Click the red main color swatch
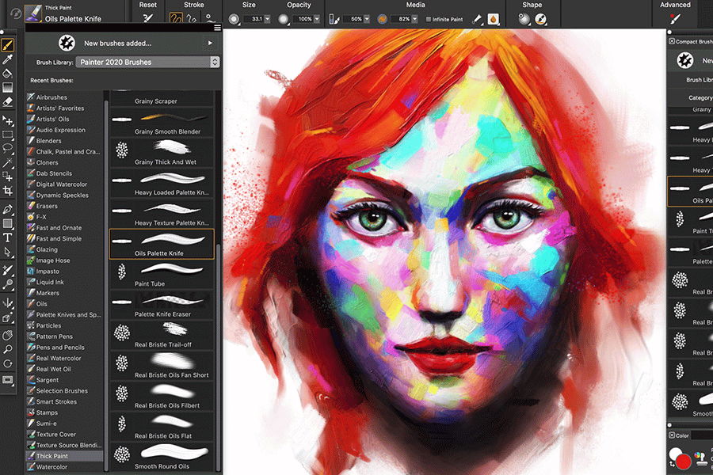This screenshot has width=713, height=475. coord(683,462)
